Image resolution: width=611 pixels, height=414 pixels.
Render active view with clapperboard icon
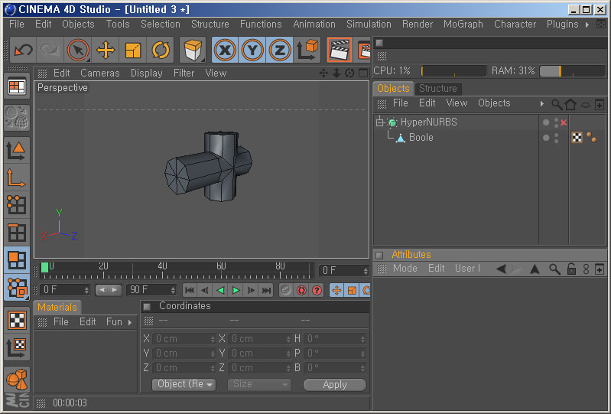coord(340,50)
